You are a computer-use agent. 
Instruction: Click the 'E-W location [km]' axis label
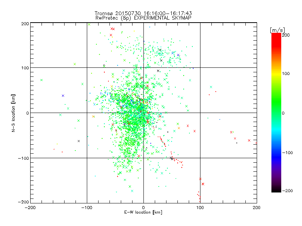click(x=143, y=212)
